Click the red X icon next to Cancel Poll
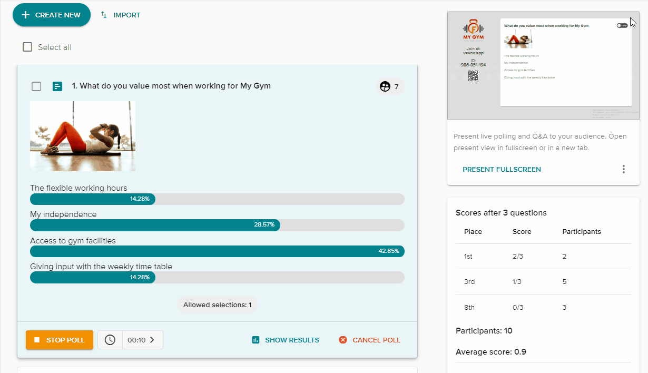Screen dimensions: 648x373 [342, 340]
